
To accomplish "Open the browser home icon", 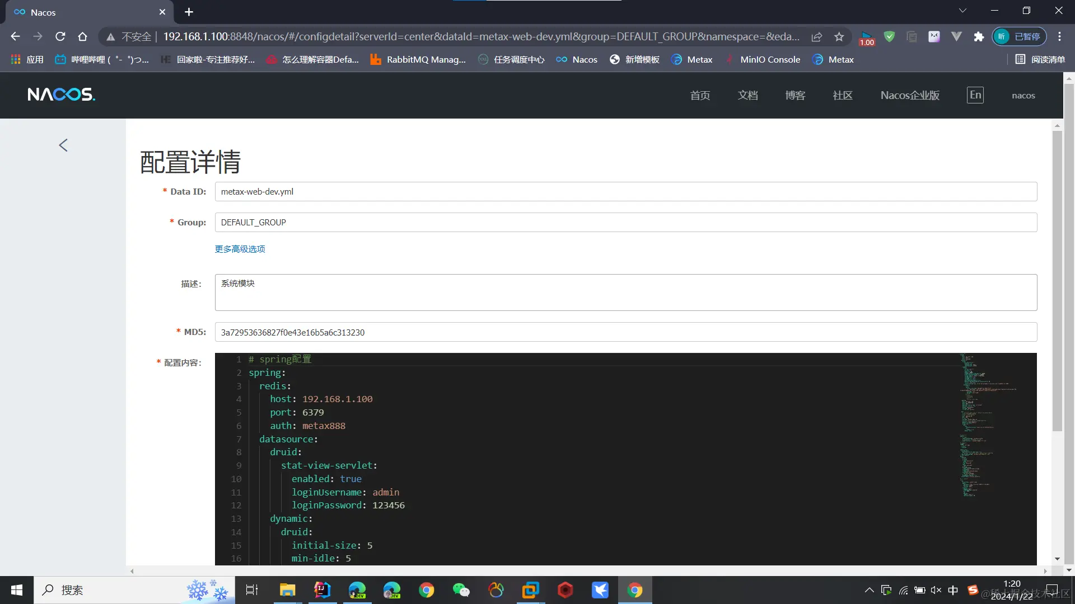I will click(83, 37).
